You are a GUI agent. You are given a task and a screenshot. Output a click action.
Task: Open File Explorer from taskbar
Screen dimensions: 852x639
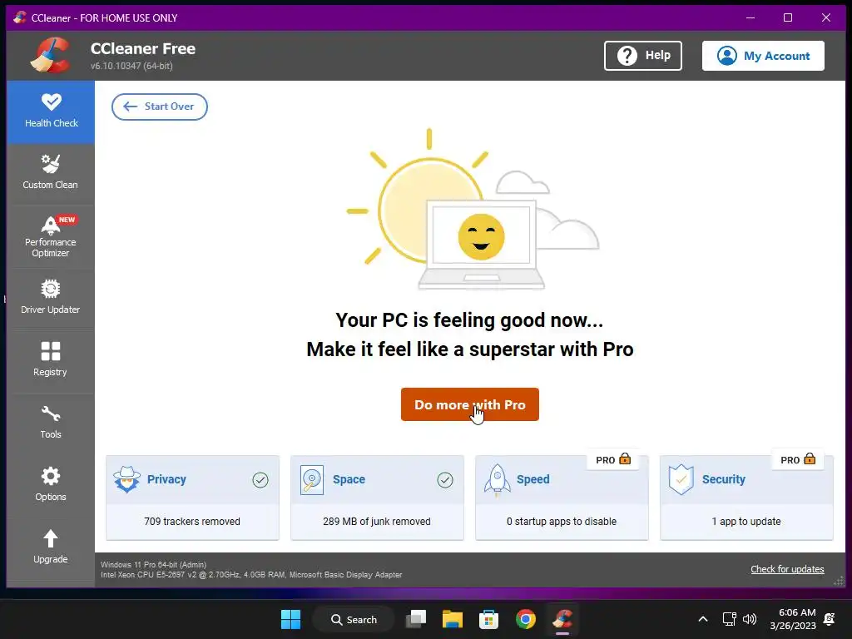(x=452, y=619)
